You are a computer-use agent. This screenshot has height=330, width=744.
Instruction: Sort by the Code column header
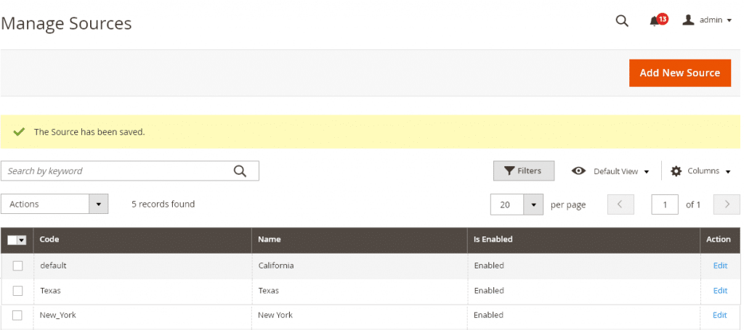(x=49, y=239)
